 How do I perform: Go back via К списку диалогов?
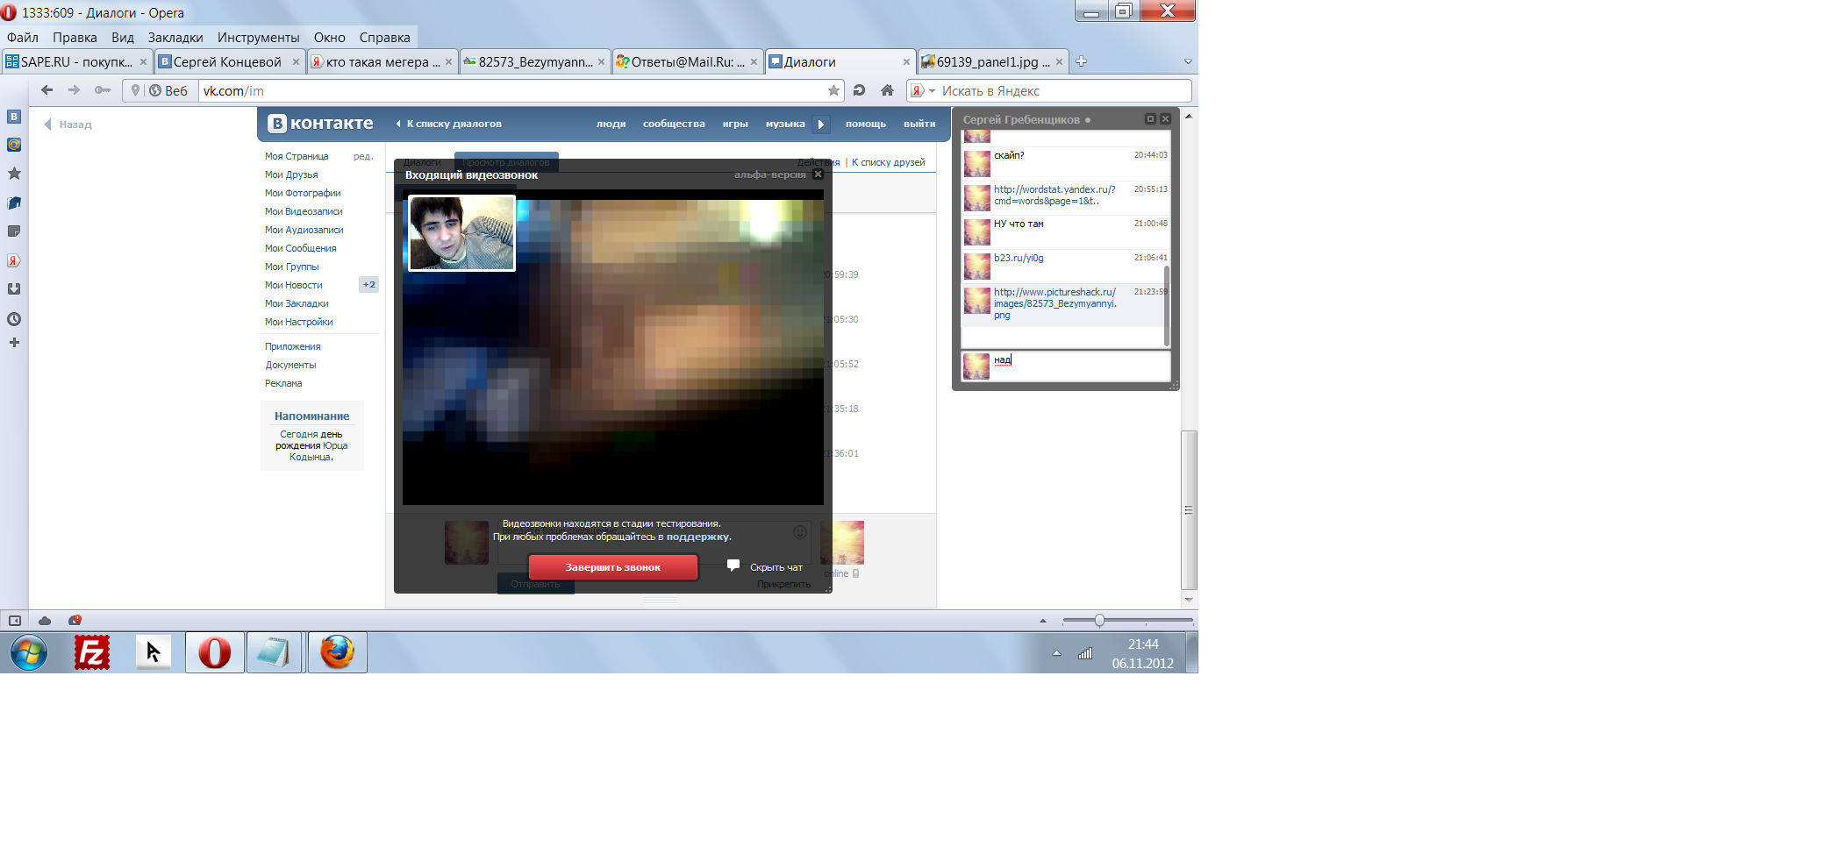[448, 124]
